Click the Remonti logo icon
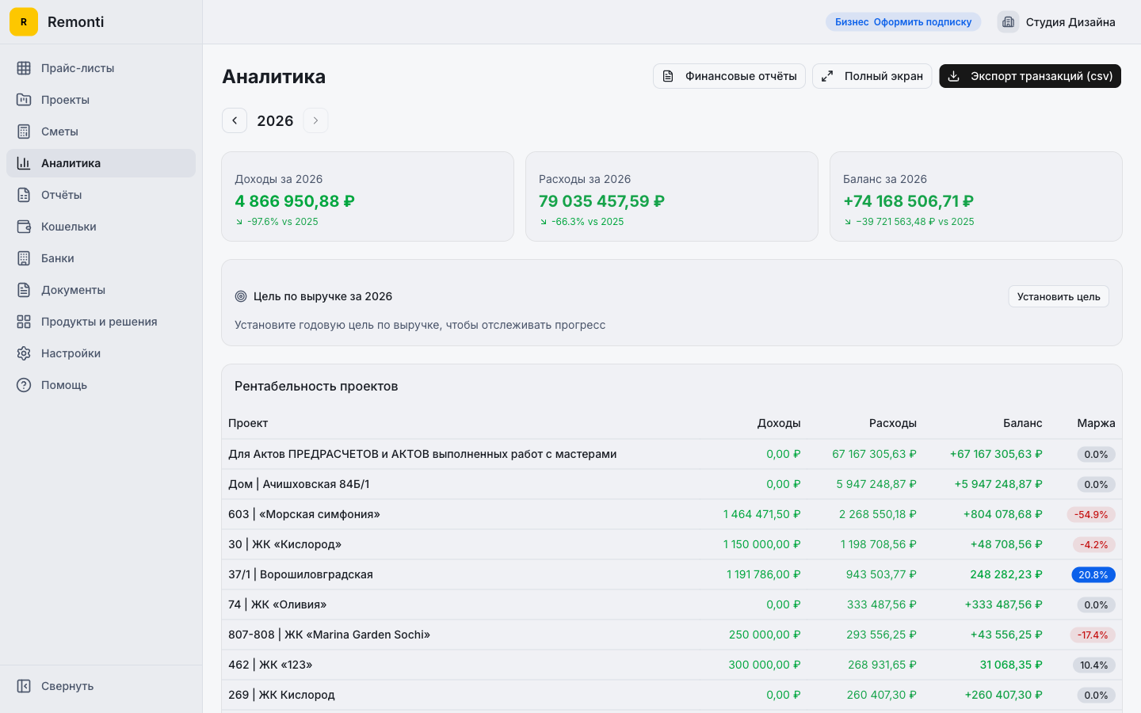The image size is (1141, 713). coord(24,22)
